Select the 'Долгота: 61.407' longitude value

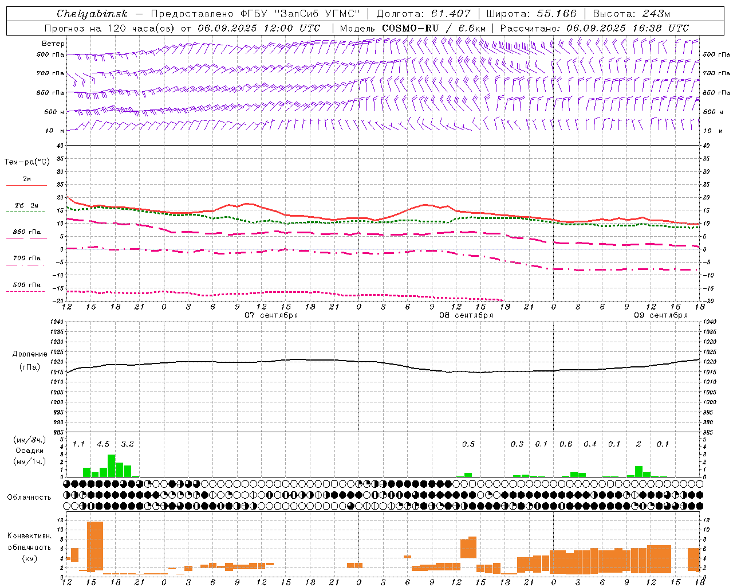coord(423,14)
